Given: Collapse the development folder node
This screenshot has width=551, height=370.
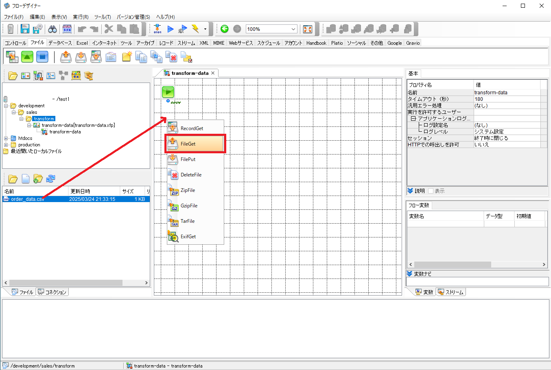Looking at the screenshot, I should pos(6,106).
